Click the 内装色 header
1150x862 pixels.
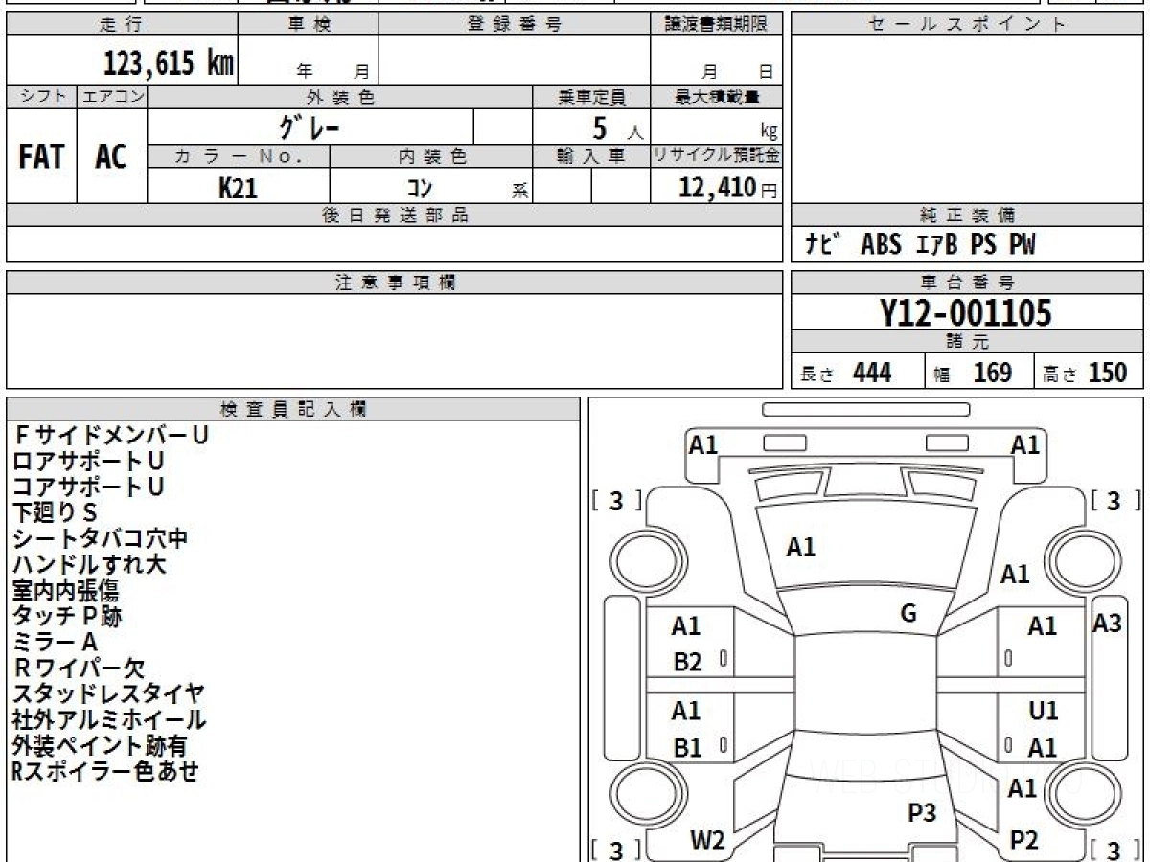[x=431, y=156]
